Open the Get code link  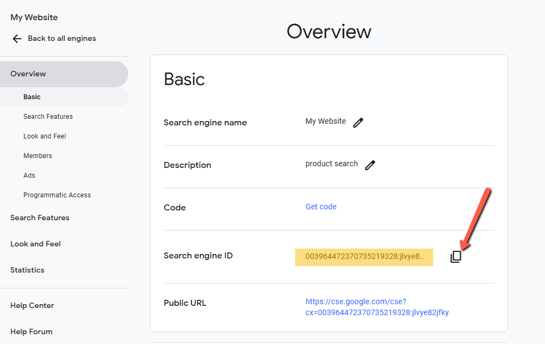click(x=321, y=207)
